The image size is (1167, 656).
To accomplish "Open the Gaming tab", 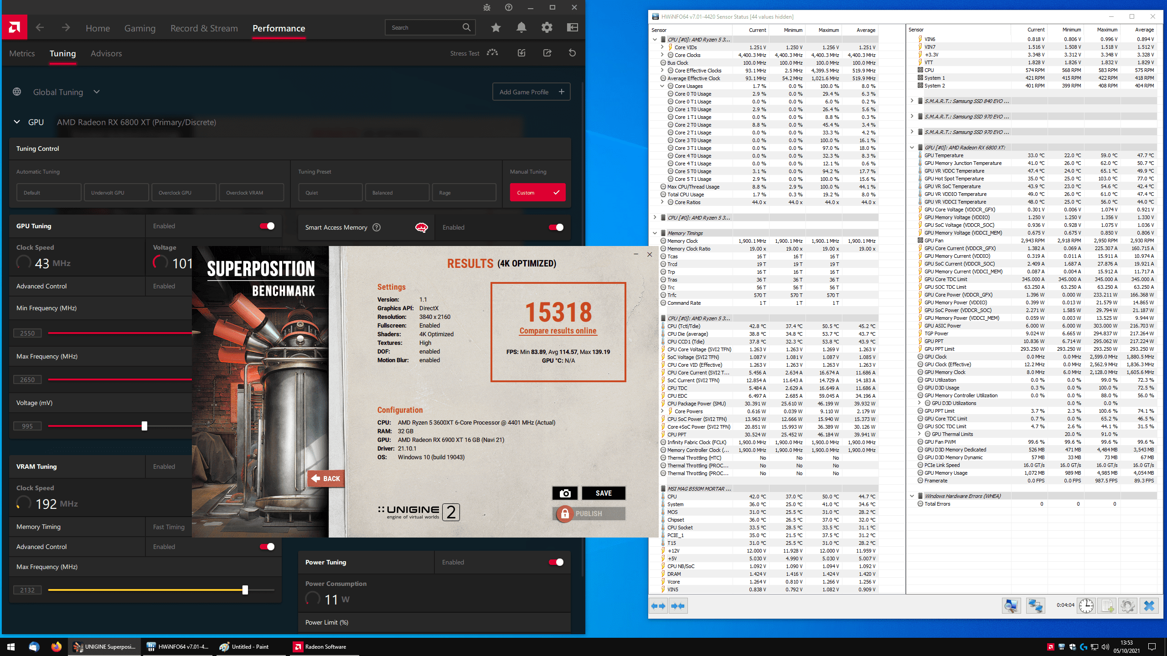I will coord(140,28).
